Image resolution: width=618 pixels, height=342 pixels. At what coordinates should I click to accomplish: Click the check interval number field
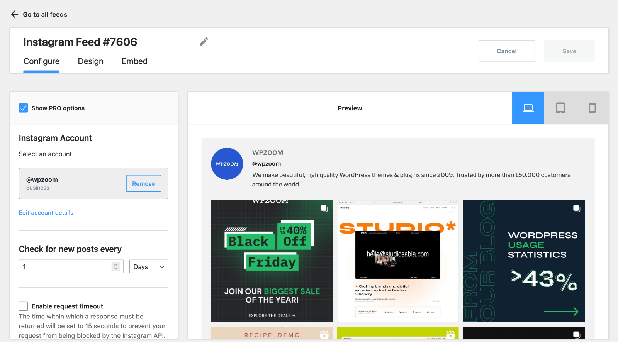tap(71, 267)
